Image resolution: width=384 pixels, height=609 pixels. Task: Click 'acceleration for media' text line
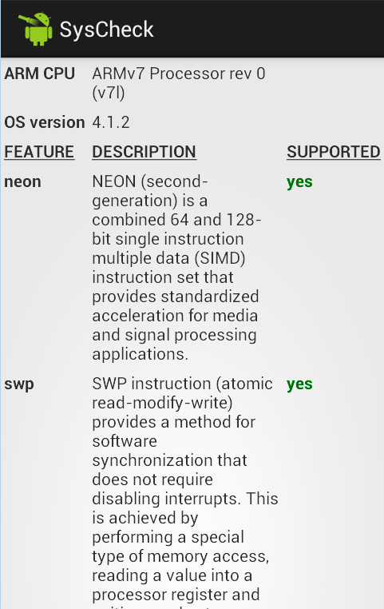[x=175, y=316]
